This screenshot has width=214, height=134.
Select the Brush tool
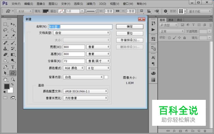[x=13, y=43]
